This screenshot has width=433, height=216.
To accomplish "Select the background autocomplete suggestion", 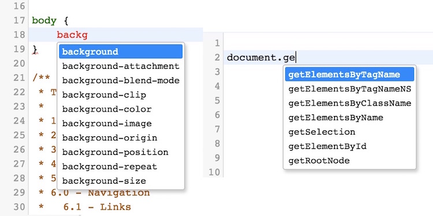I will [x=121, y=51].
